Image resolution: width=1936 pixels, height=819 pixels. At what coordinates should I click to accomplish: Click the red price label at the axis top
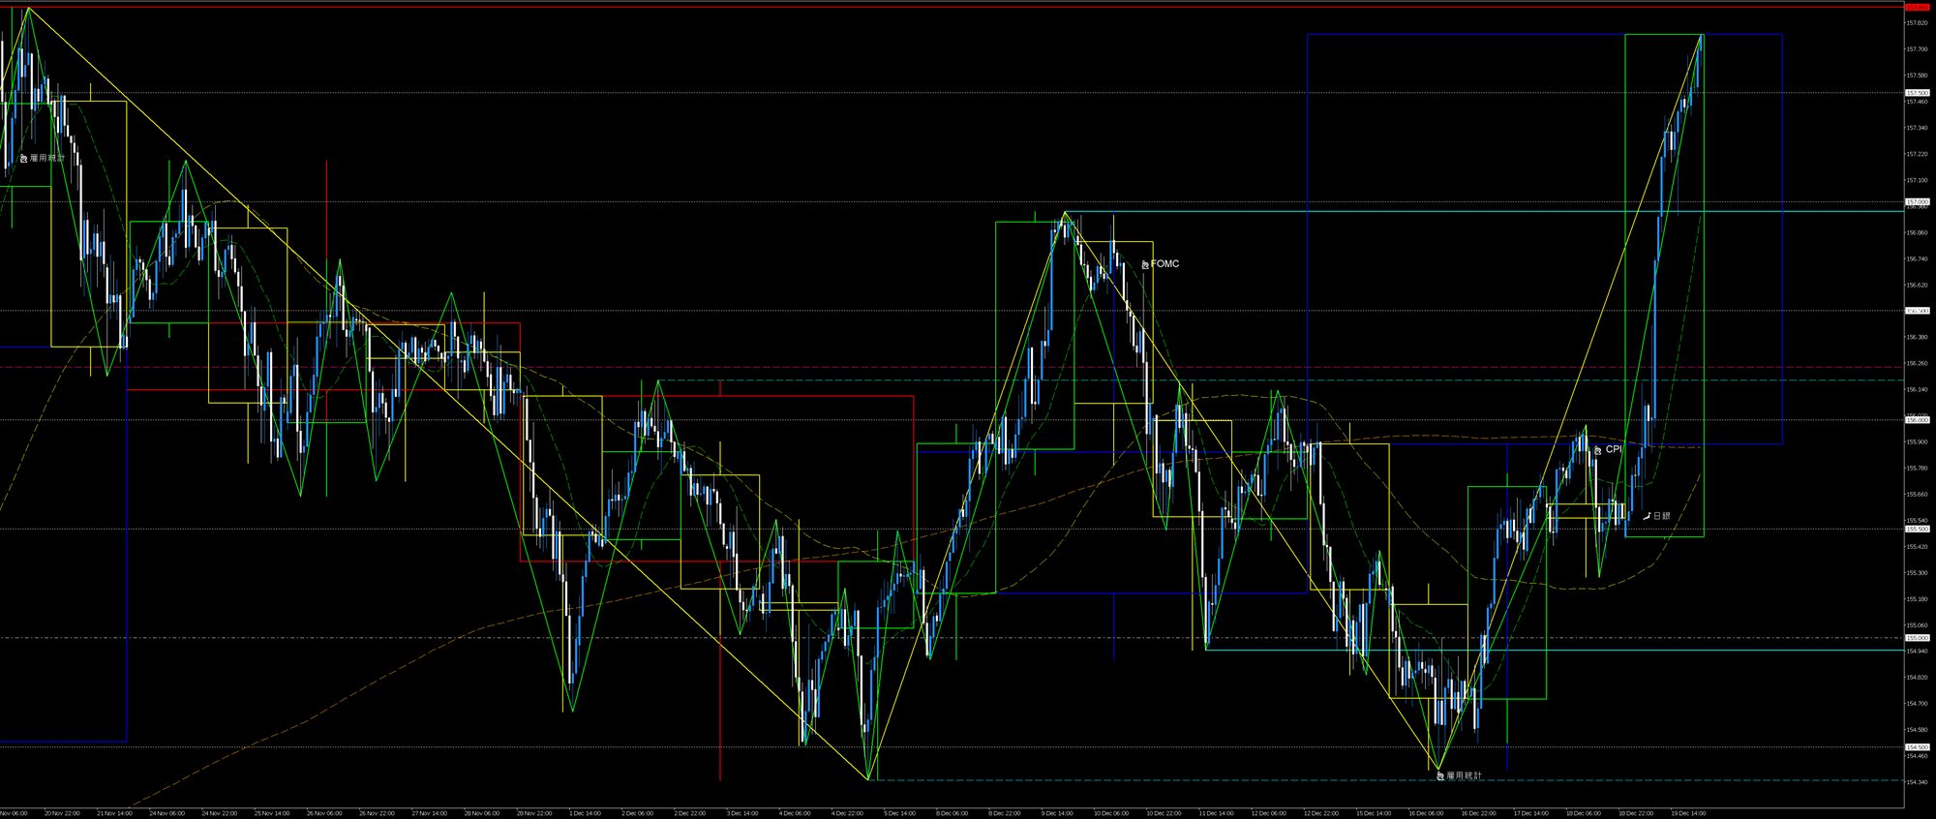1917,7
